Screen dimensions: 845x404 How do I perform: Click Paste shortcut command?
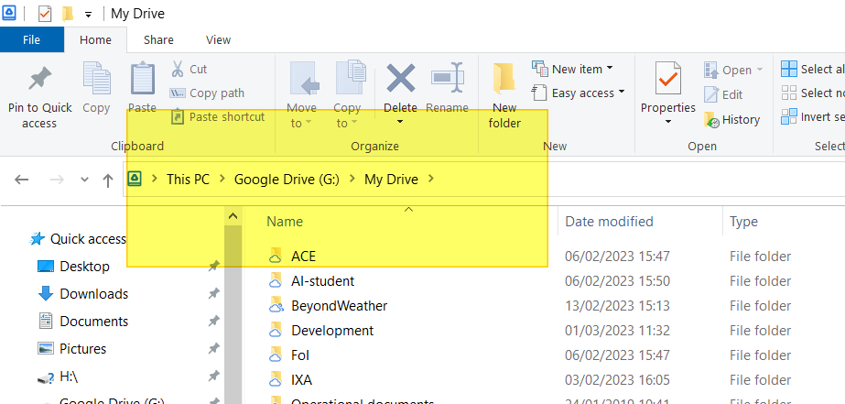[x=218, y=116]
